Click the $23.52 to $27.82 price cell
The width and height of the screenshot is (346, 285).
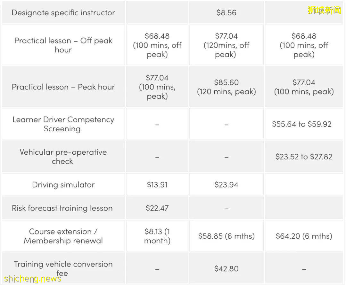click(x=303, y=157)
